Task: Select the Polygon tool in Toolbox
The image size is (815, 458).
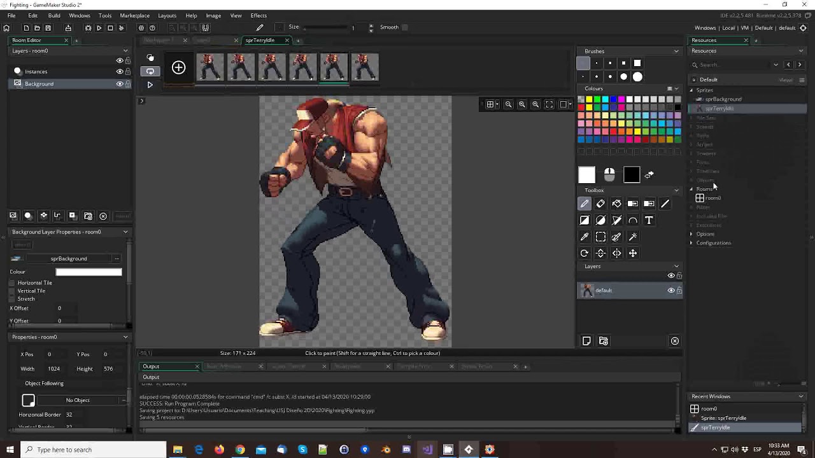Action: [x=616, y=220]
